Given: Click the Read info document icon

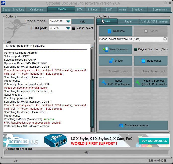Looking at the screenshot, I should point(109,31).
